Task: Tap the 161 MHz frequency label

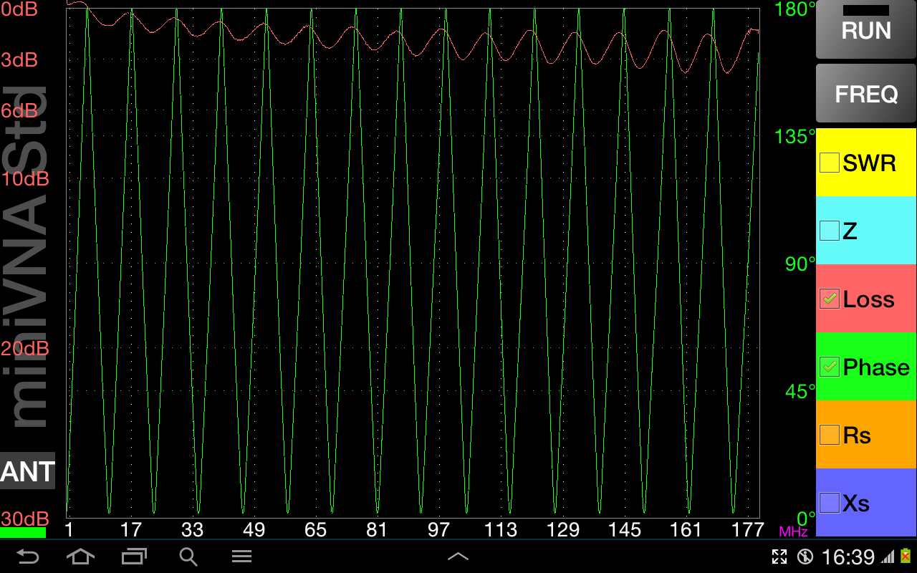Action: click(686, 529)
